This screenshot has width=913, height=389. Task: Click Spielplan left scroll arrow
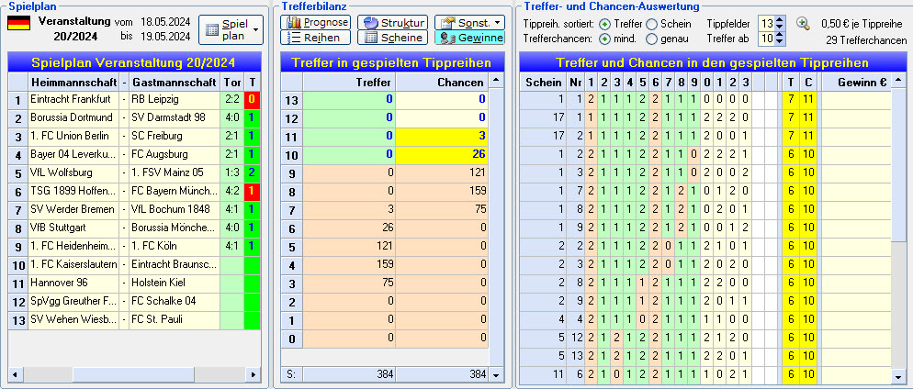coord(15,374)
